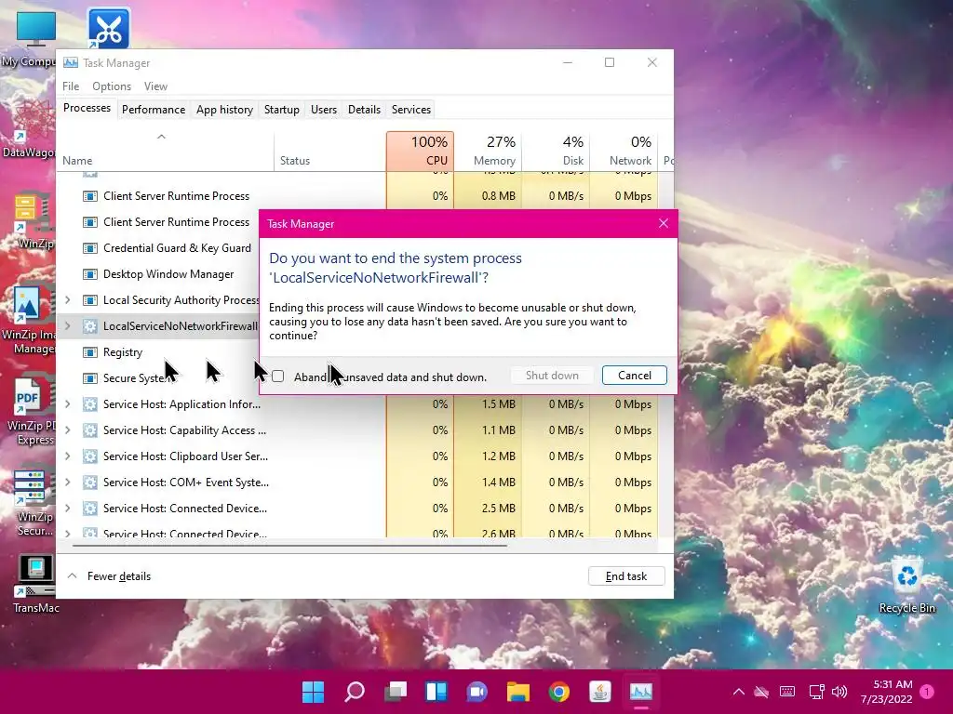Screen dimensions: 953x714
Task: Switch to the Performance tab
Action: coord(154,110)
